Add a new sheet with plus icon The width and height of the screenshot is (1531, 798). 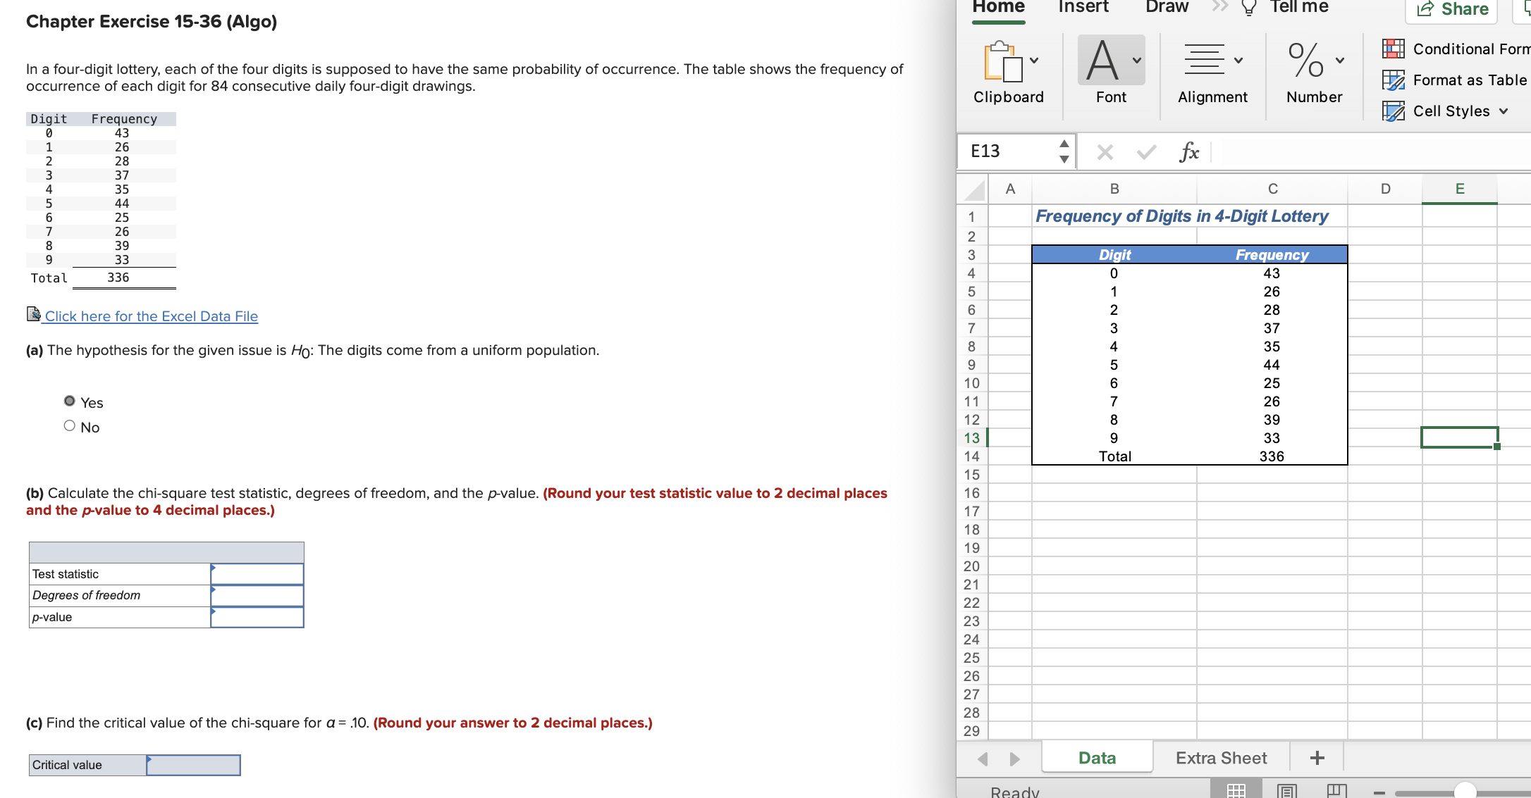point(1317,758)
